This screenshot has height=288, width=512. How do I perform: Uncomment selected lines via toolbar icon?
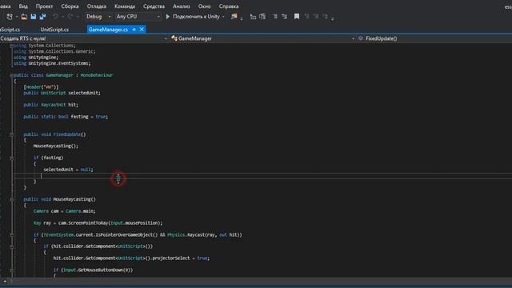284,17
